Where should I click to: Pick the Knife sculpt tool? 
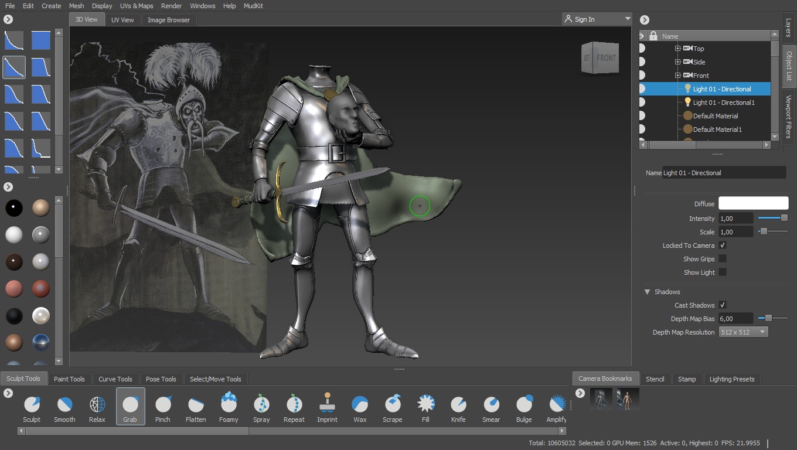tap(458, 404)
